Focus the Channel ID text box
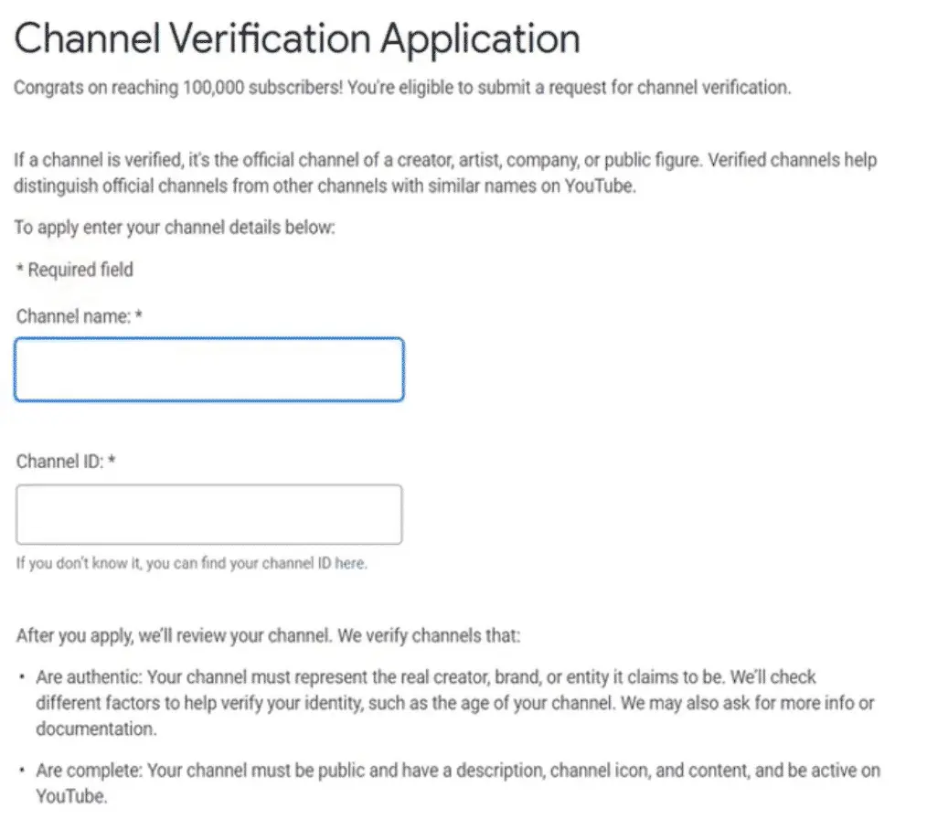 coord(208,515)
